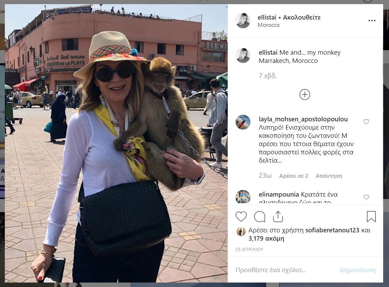Save post with bookmark icon

[371, 216]
